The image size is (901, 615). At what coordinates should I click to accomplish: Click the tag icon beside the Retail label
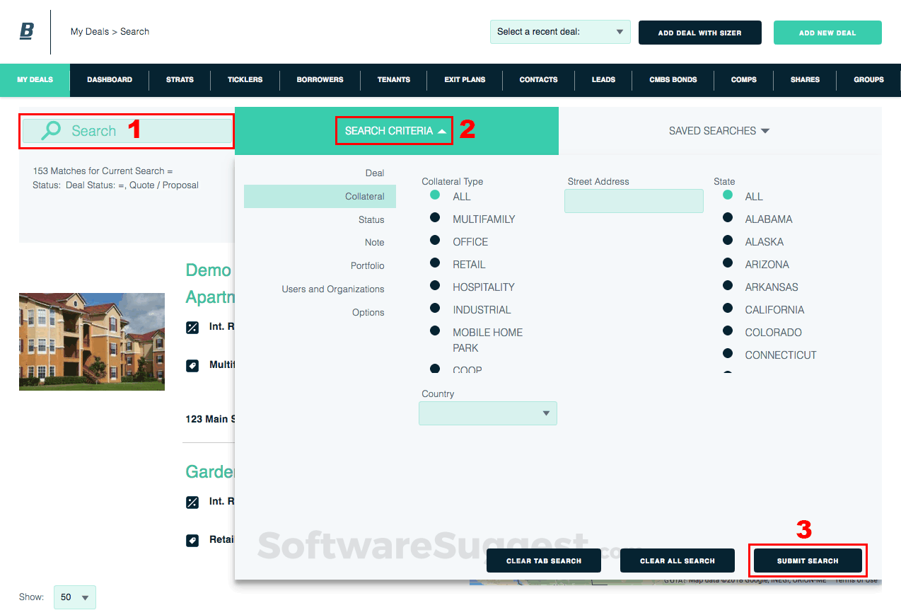click(192, 539)
